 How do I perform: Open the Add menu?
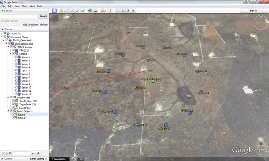point(32,6)
